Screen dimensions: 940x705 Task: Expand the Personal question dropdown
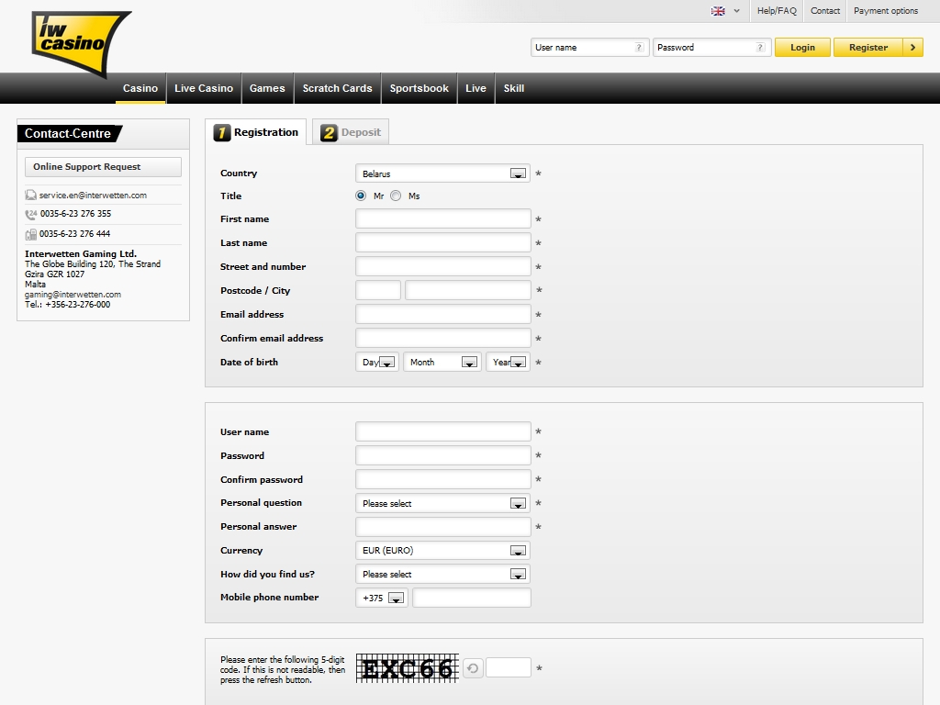518,503
